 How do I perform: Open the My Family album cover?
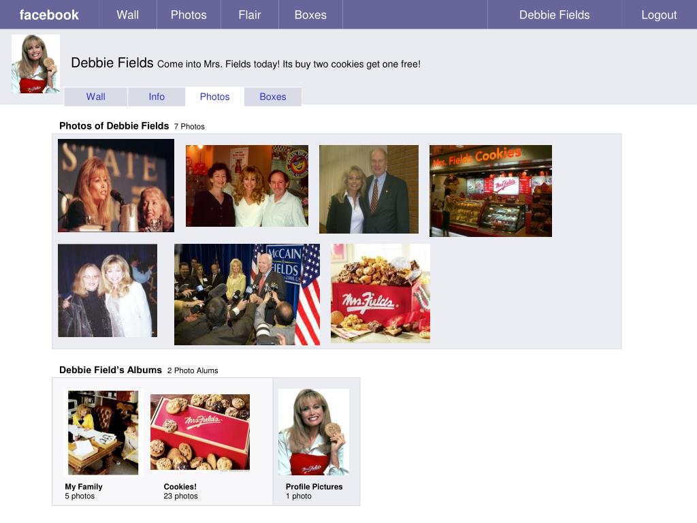pos(103,432)
